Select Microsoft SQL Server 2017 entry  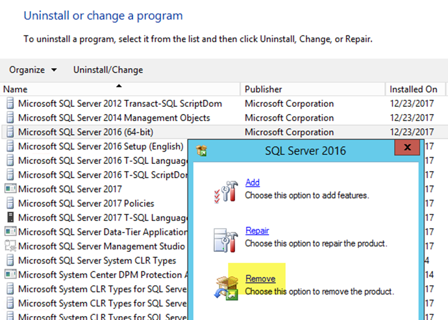click(70, 189)
